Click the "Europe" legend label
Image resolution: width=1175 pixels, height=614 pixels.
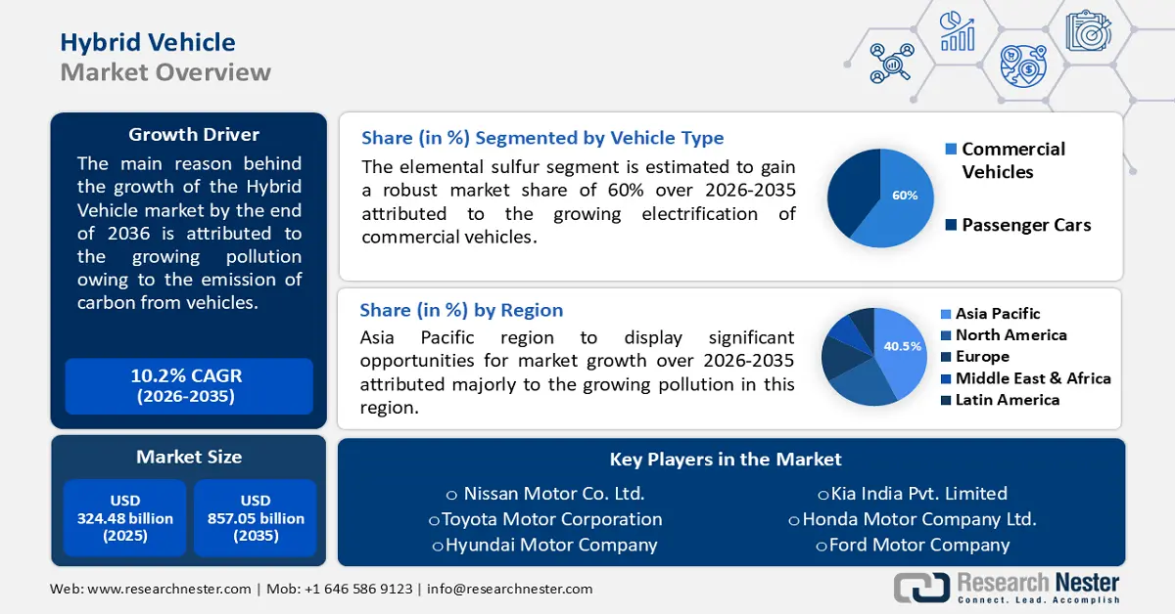(982, 357)
